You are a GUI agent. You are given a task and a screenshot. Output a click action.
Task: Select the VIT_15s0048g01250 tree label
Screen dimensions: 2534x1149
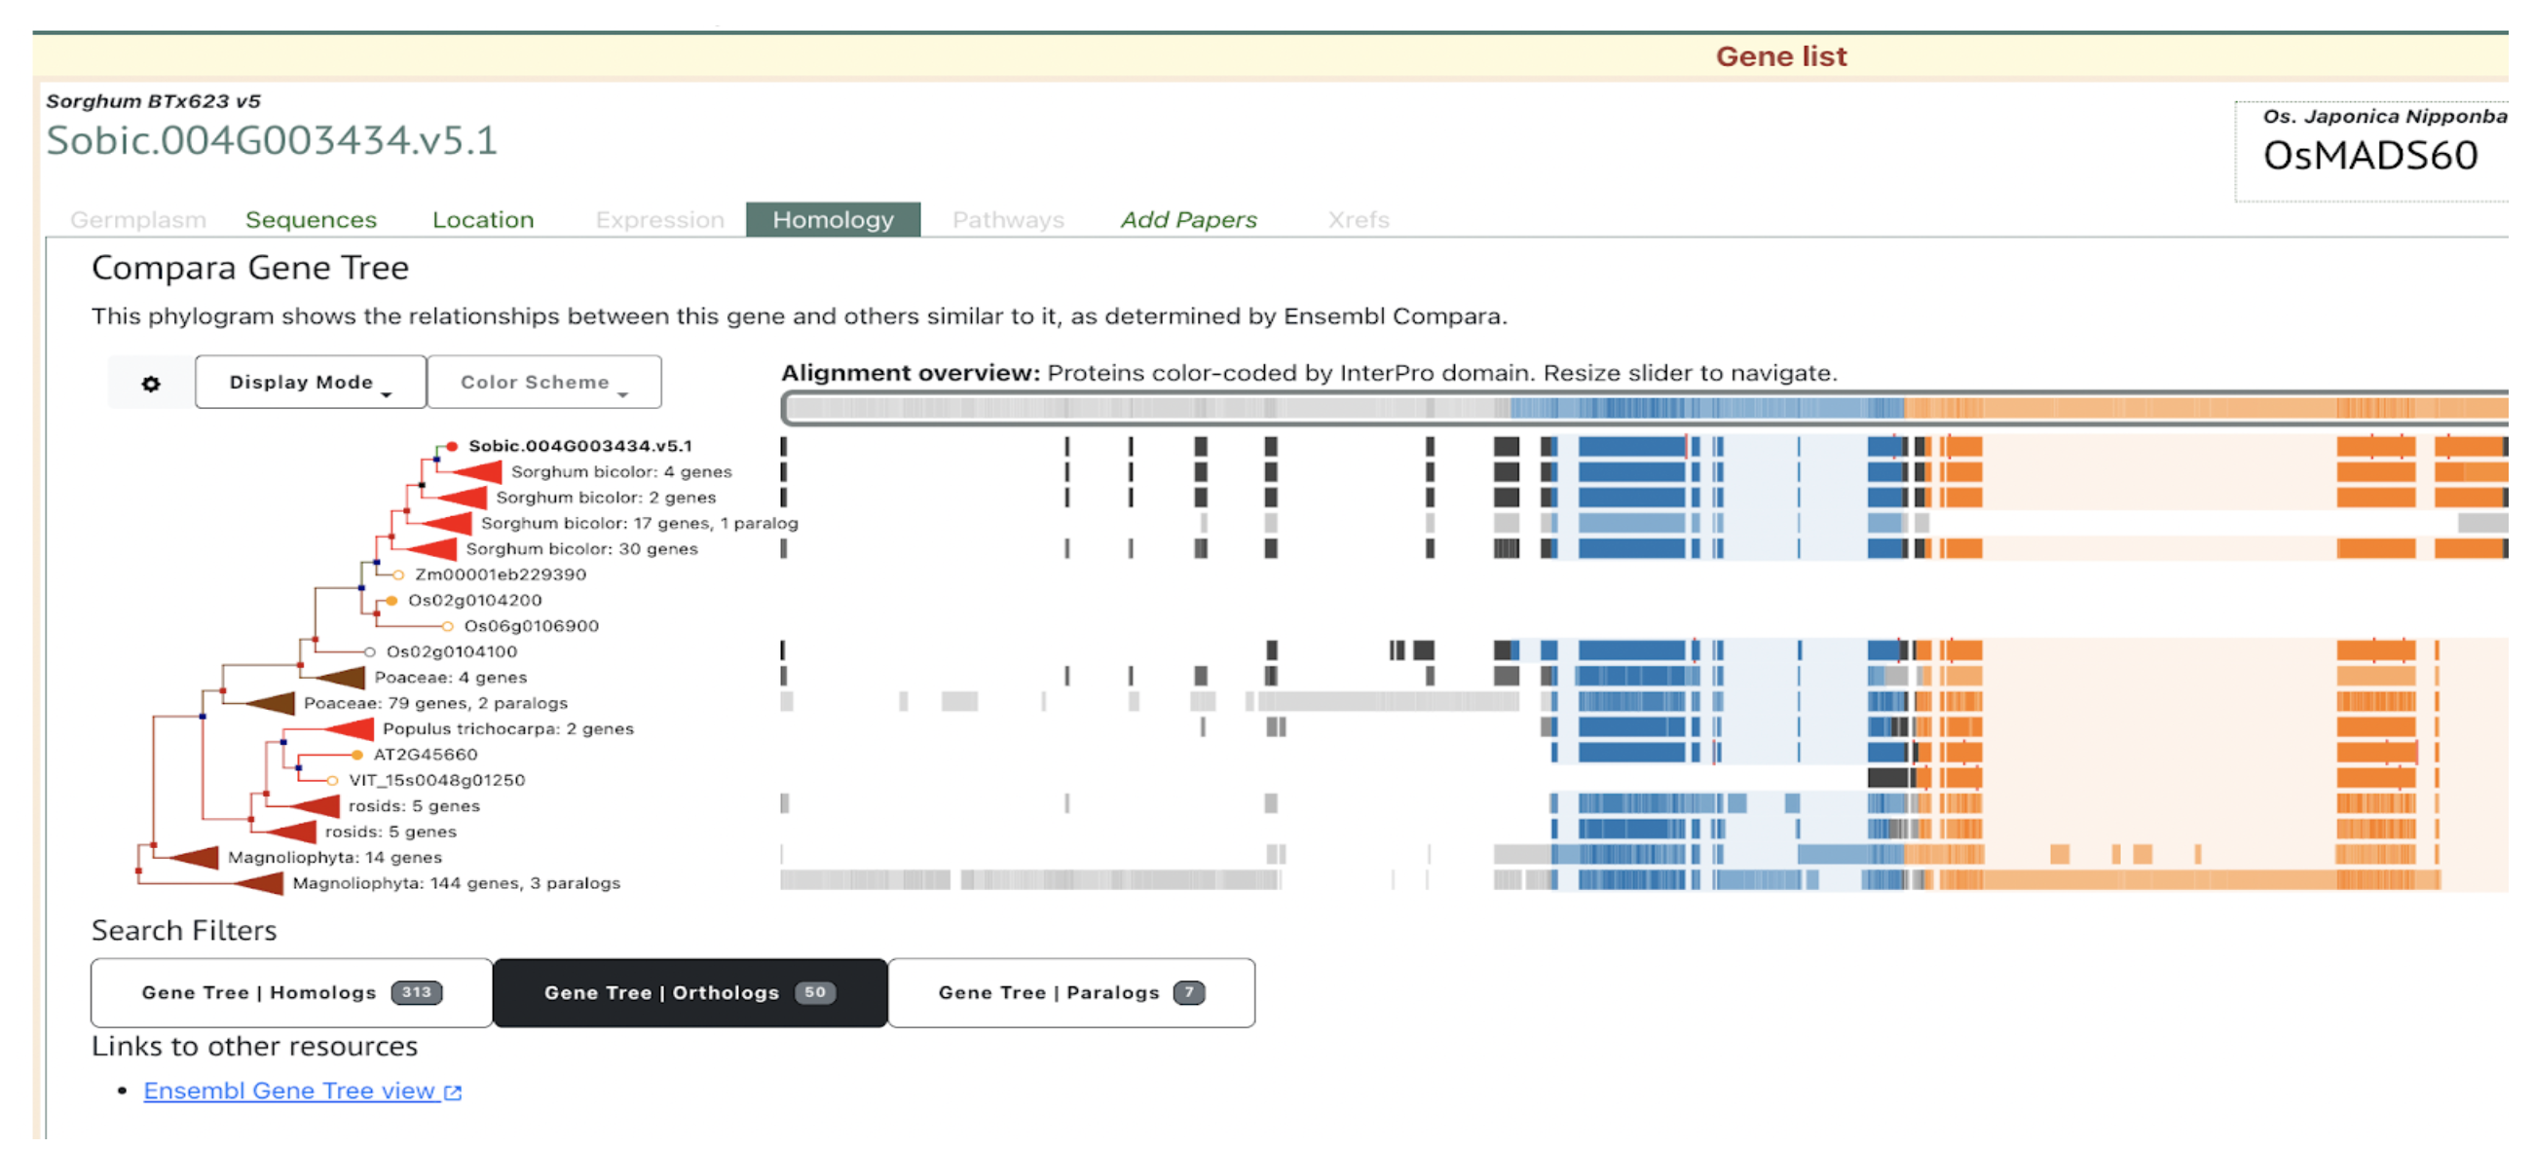[436, 780]
